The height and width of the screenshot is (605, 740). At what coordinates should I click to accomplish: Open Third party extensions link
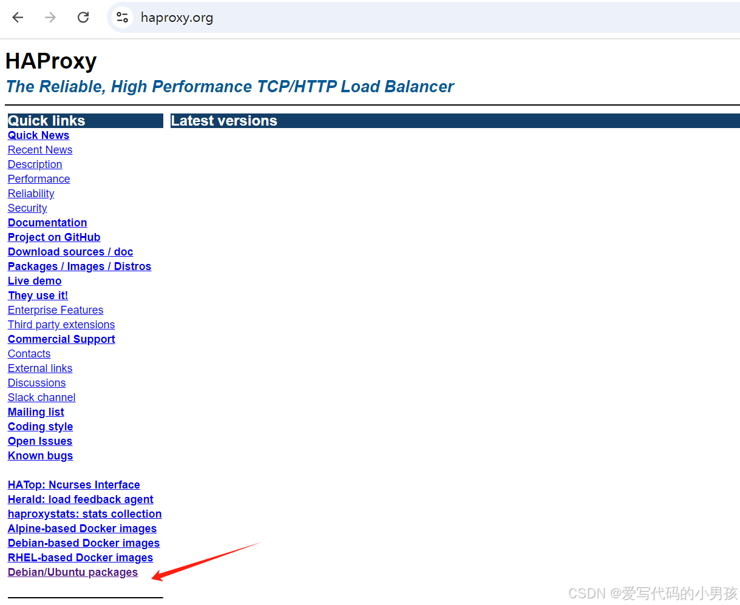pos(61,325)
